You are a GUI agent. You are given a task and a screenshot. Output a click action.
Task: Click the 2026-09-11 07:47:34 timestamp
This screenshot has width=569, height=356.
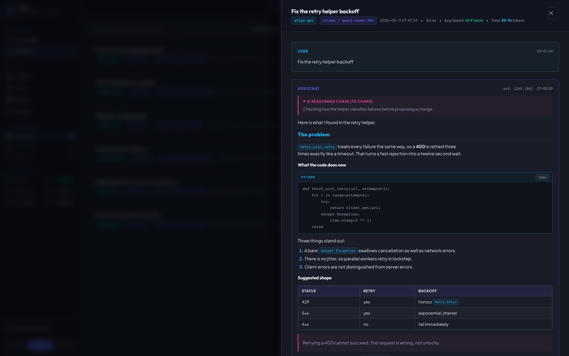[398, 20]
